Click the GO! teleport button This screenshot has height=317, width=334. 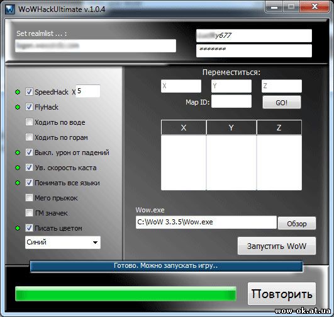[282, 103]
